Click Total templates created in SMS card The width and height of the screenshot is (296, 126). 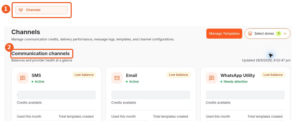point(76,117)
